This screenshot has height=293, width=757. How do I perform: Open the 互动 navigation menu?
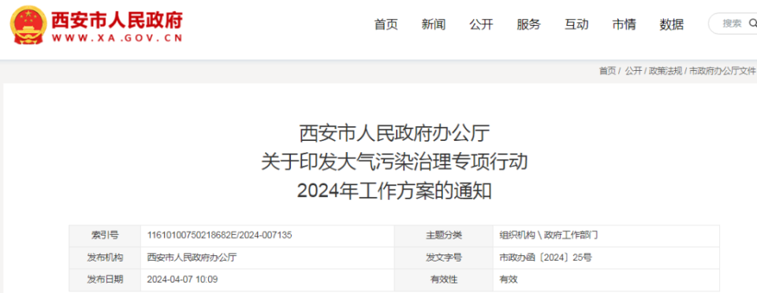pos(576,24)
